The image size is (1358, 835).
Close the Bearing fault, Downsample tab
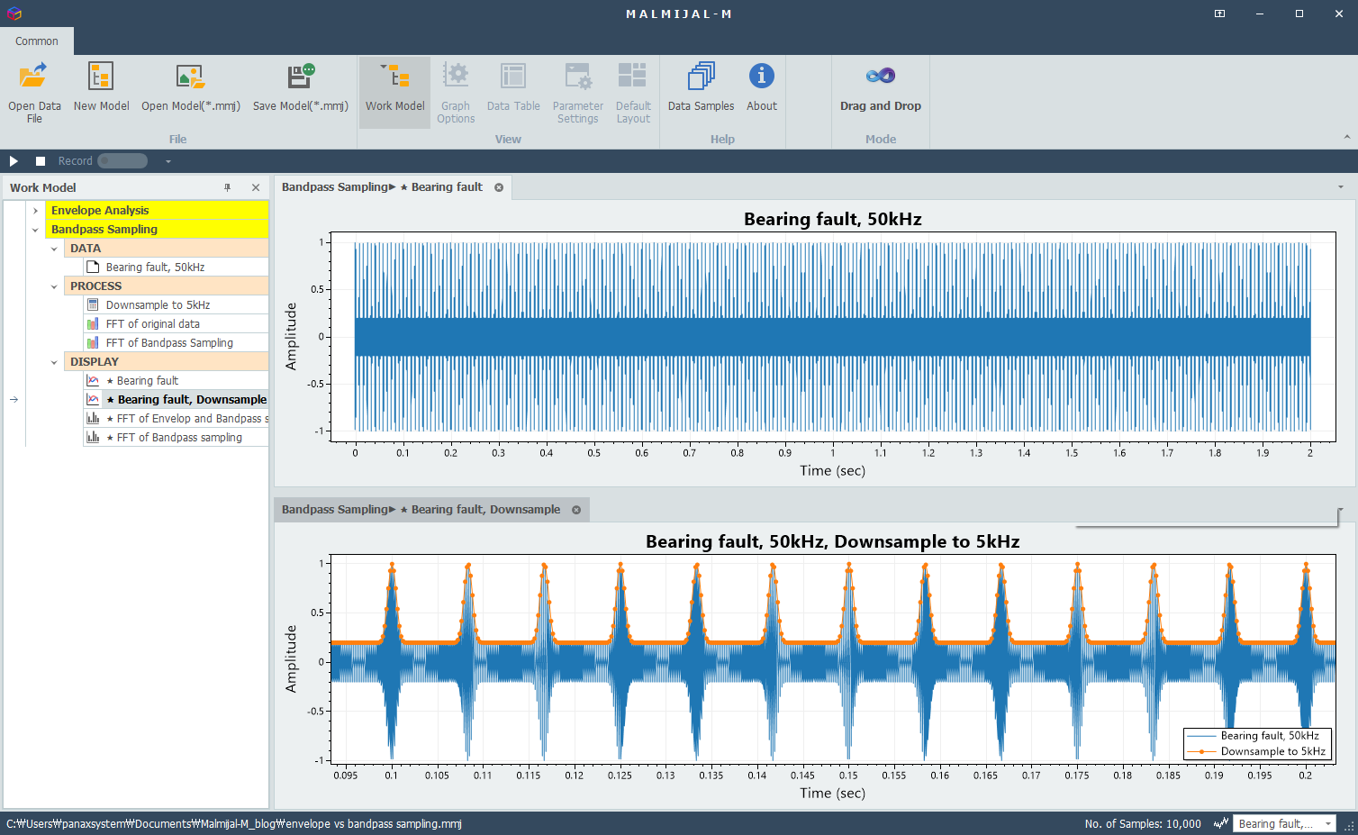coord(576,510)
